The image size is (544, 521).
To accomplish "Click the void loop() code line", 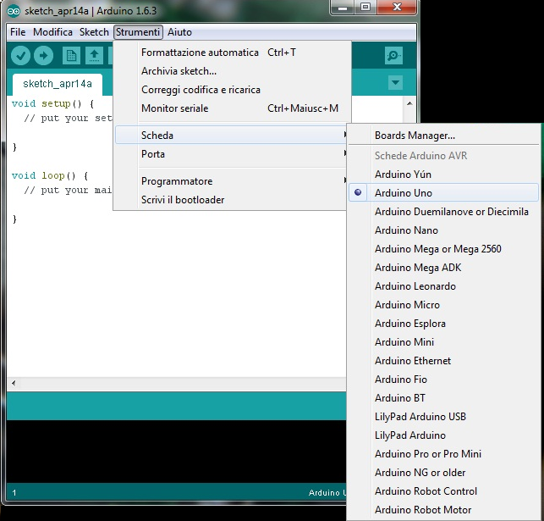I will click(x=50, y=175).
